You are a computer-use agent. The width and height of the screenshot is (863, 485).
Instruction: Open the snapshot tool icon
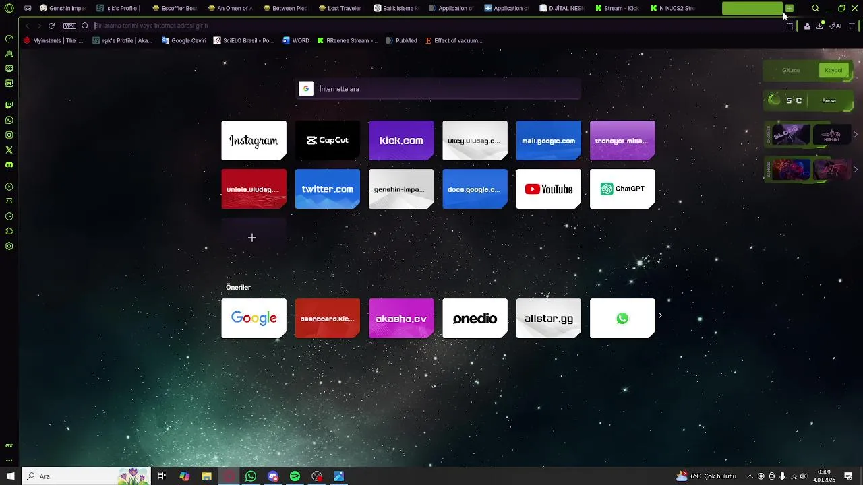coord(790,26)
